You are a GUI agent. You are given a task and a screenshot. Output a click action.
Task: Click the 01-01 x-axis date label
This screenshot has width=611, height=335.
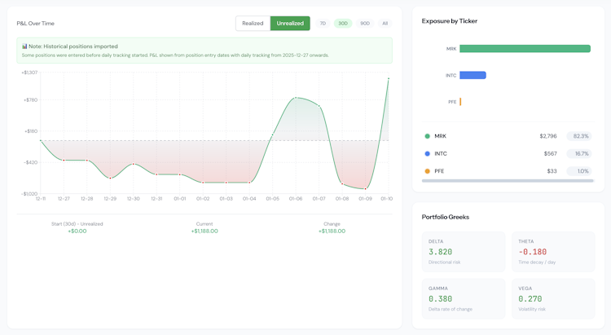(180, 199)
